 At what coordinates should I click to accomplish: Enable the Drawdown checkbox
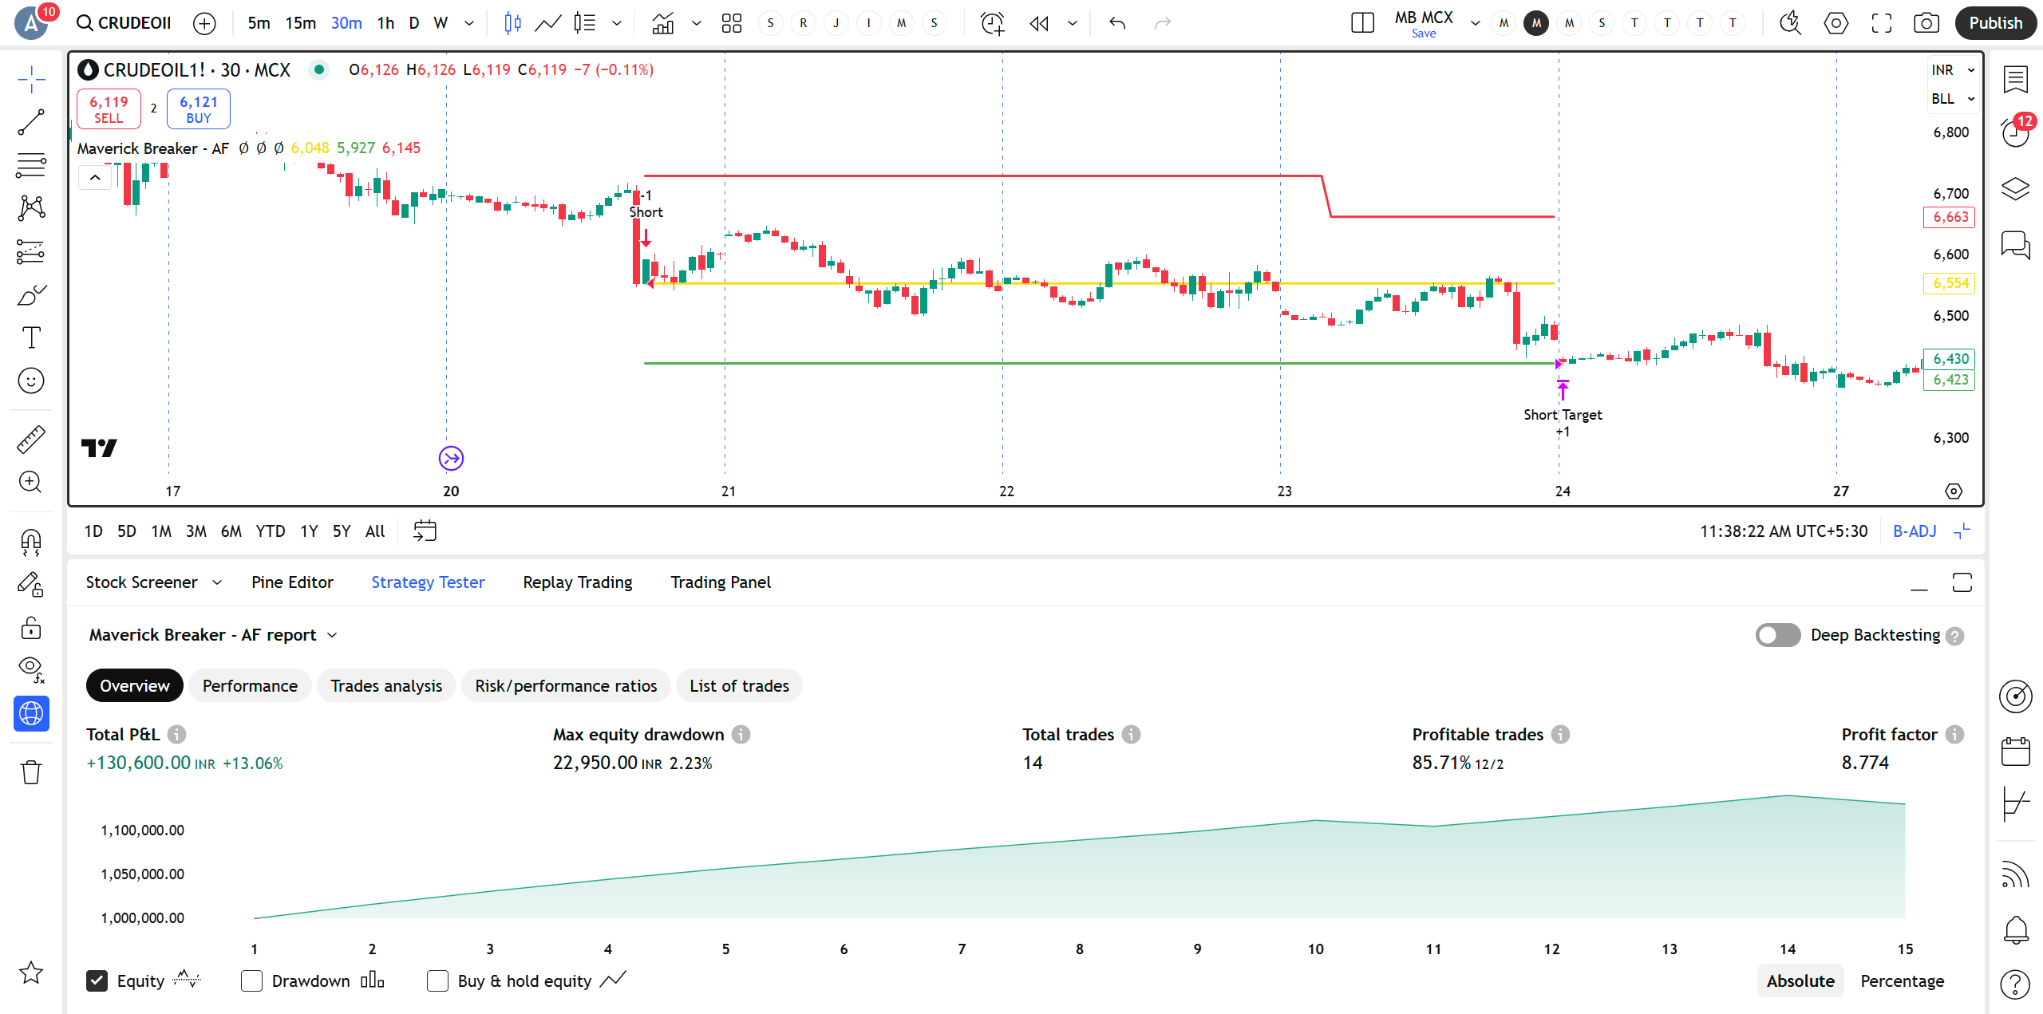click(251, 980)
